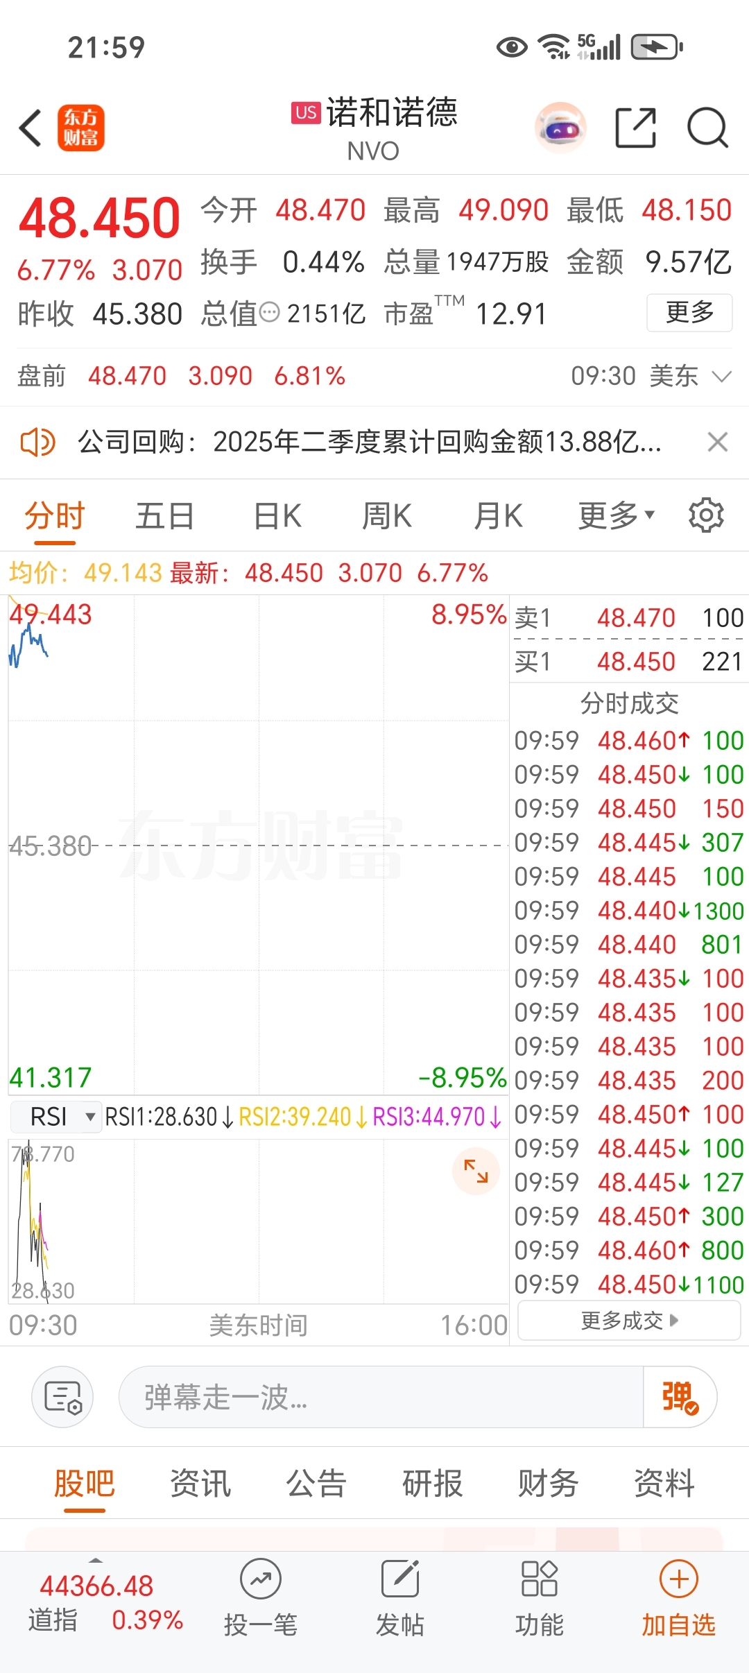Open the 更多 chart period dropdown
The width and height of the screenshot is (749, 1673).
[x=617, y=515]
